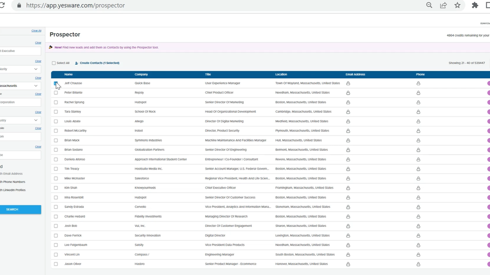The image size is (490, 275).
Task: Check the Peter Bilante row checkbox
Action: [56, 92]
